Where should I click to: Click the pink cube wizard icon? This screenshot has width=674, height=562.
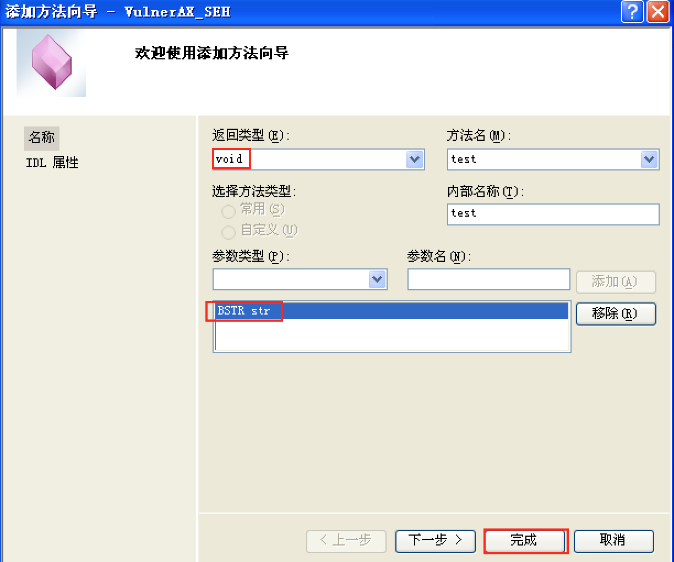click(51, 62)
